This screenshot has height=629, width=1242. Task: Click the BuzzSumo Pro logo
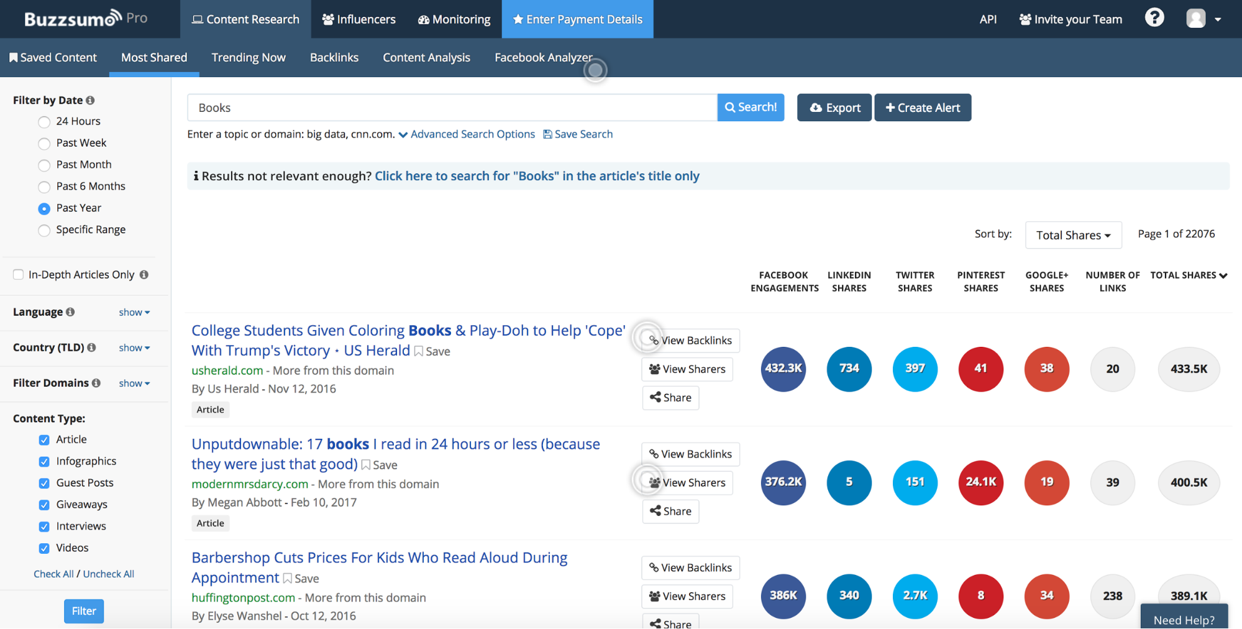tap(86, 19)
